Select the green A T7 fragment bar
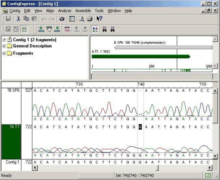This screenshot has width=220, height=180. (x=141, y=57)
